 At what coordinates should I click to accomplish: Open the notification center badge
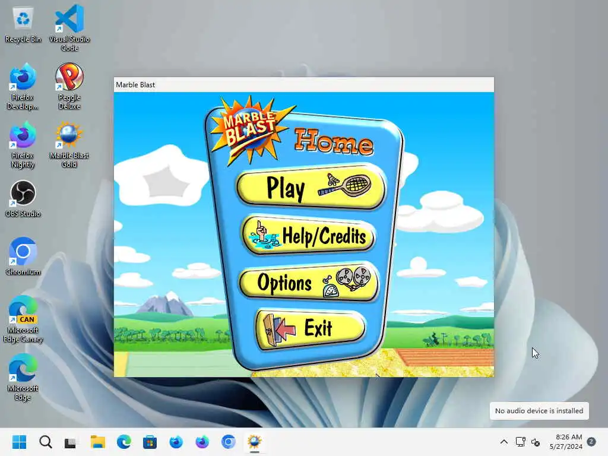click(591, 442)
